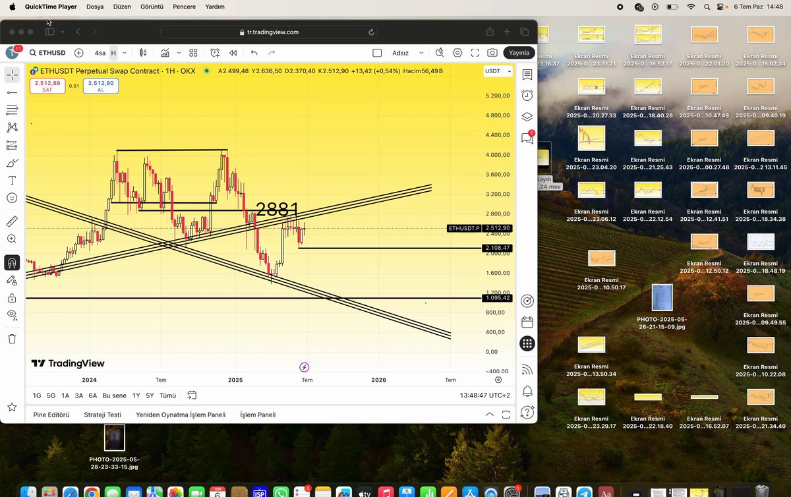Select the H timeframe button
Viewport: 791px width, 497px height.
(x=113, y=53)
